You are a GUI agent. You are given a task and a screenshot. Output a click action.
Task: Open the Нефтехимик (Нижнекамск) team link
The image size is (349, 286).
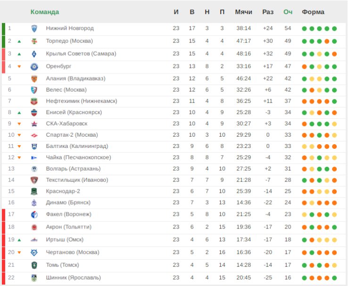tap(81, 101)
